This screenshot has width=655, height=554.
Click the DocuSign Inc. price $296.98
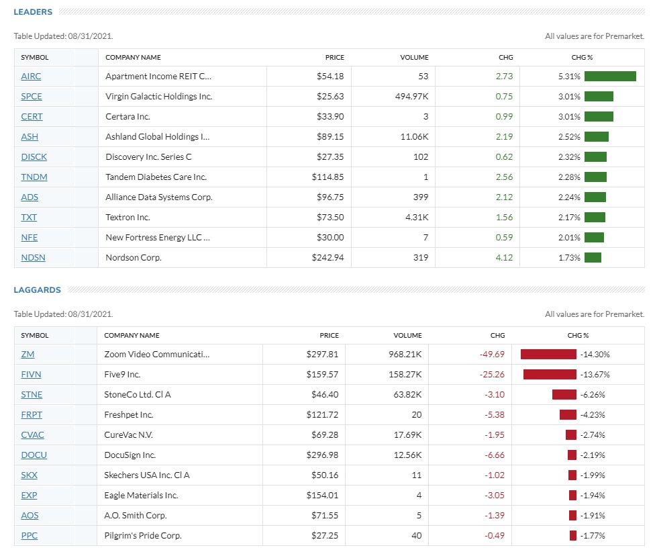(x=322, y=455)
